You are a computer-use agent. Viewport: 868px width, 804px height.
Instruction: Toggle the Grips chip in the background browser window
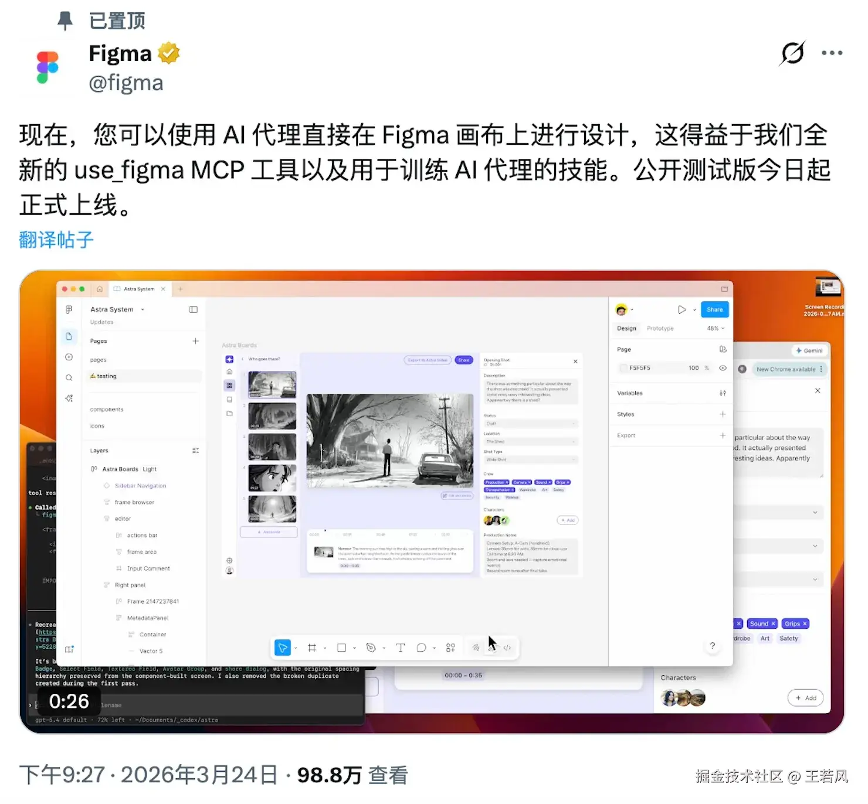(796, 624)
